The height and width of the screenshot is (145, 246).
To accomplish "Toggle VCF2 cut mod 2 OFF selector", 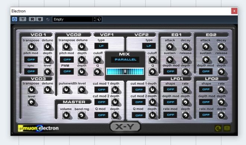I will 139,102.
